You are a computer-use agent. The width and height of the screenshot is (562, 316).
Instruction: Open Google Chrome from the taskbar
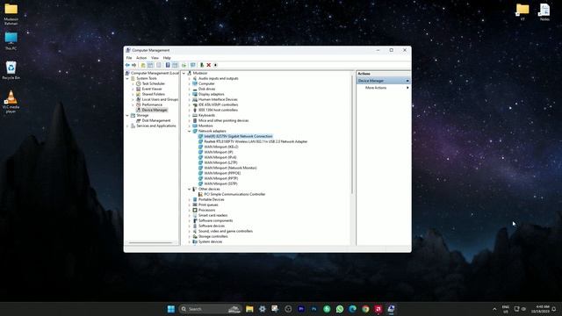[365, 309]
